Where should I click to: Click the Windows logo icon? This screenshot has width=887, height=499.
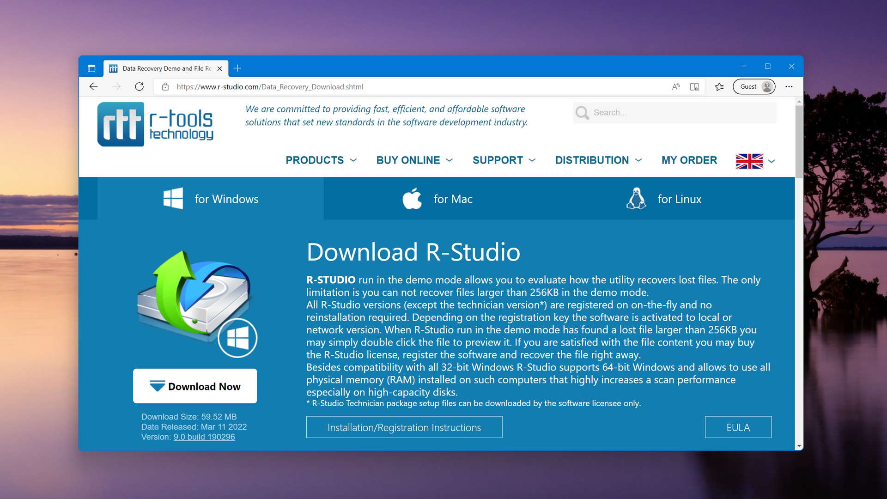(x=173, y=199)
